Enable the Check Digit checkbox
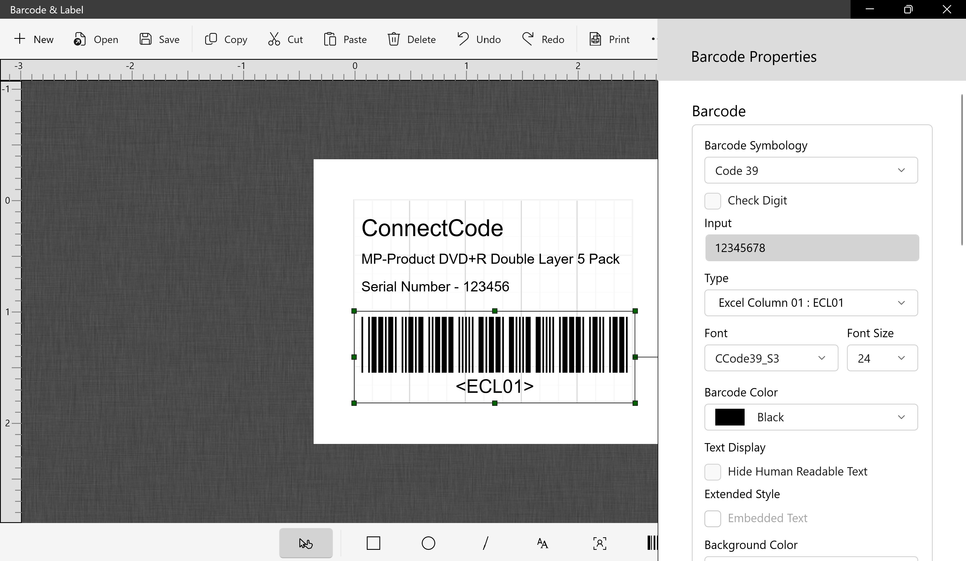The image size is (966, 561). pos(712,201)
